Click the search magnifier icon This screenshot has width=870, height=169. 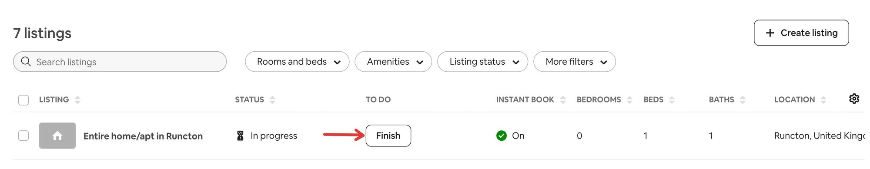(26, 62)
